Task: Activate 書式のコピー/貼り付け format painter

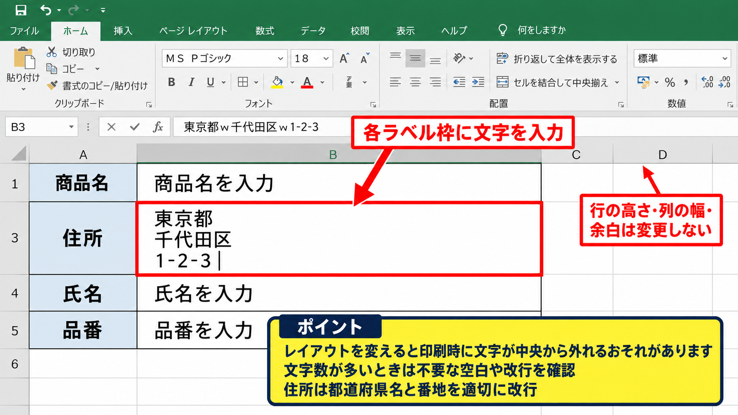Action: tap(97, 86)
